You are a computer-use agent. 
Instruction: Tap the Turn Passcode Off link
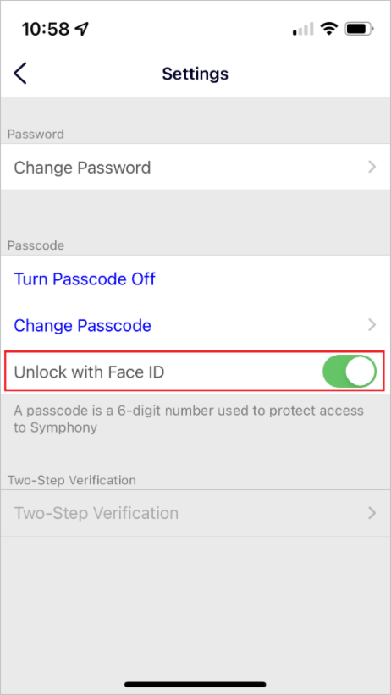pyautogui.click(x=85, y=279)
